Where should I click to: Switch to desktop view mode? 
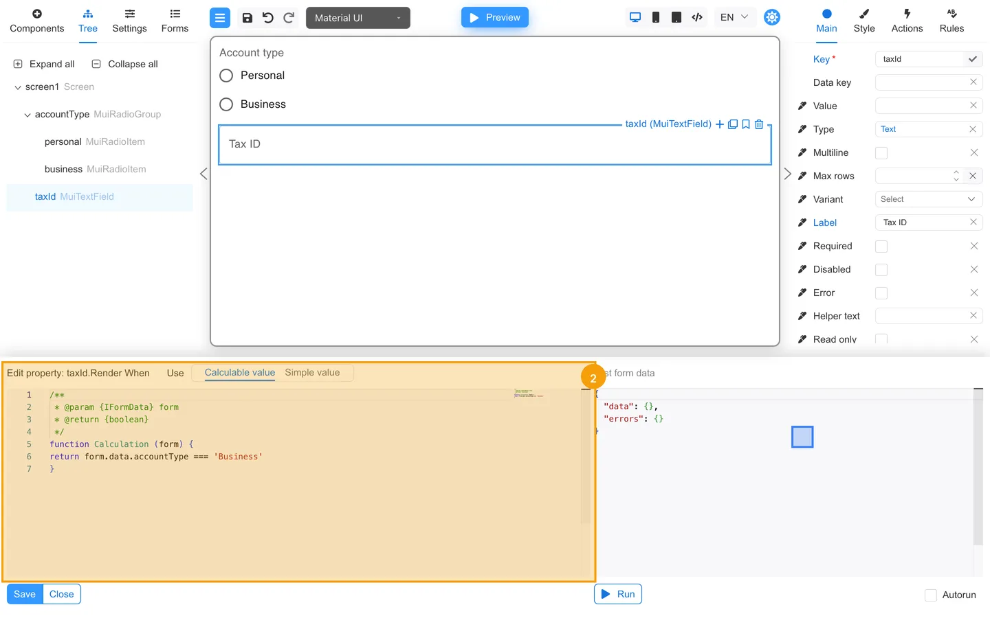635,17
